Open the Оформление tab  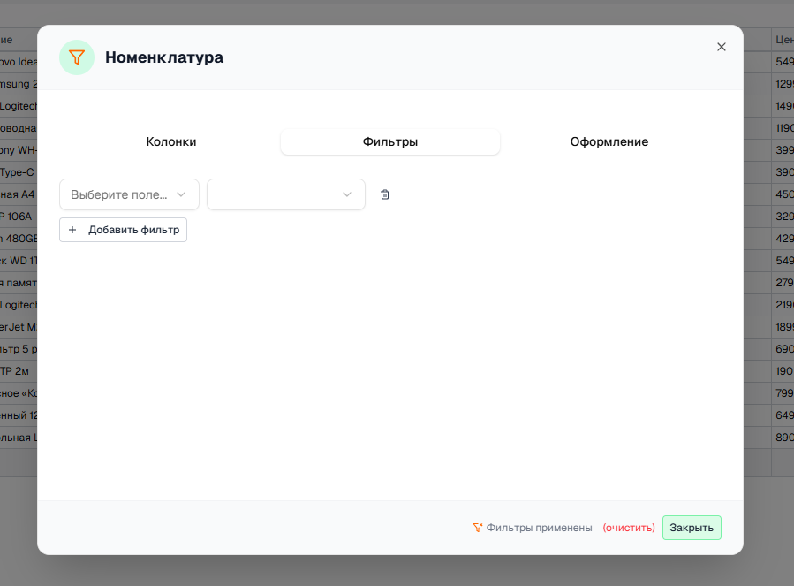(609, 142)
